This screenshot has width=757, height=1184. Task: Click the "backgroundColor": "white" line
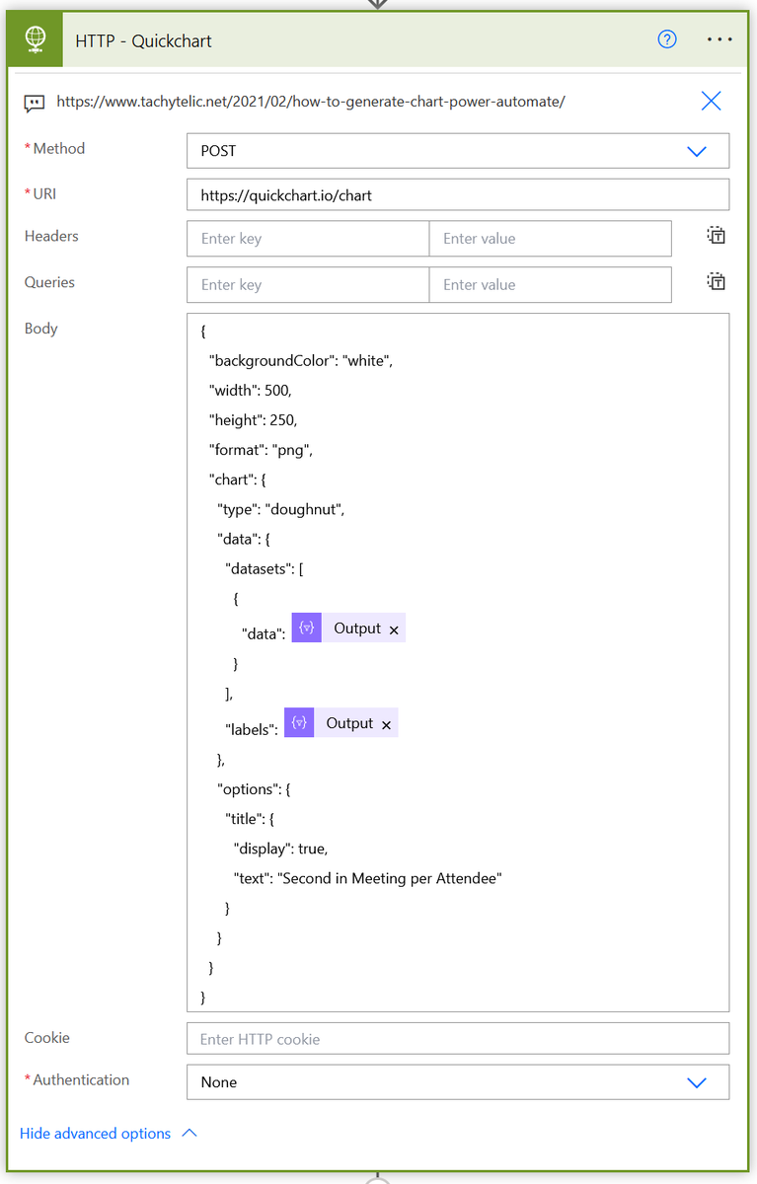300,361
